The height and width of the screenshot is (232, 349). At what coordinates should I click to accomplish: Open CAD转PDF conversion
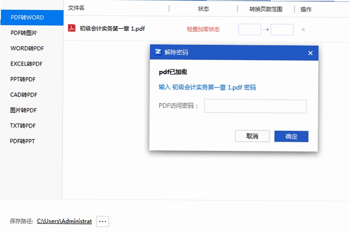24,95
